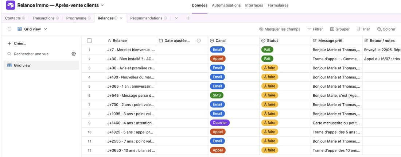Click the Canal column header
The height and width of the screenshot is (157, 401).
(234, 41)
